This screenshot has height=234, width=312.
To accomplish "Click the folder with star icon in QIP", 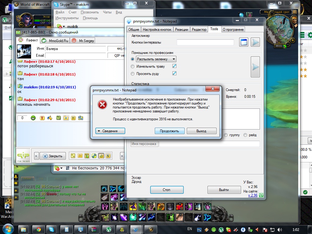I will point(66,118).
